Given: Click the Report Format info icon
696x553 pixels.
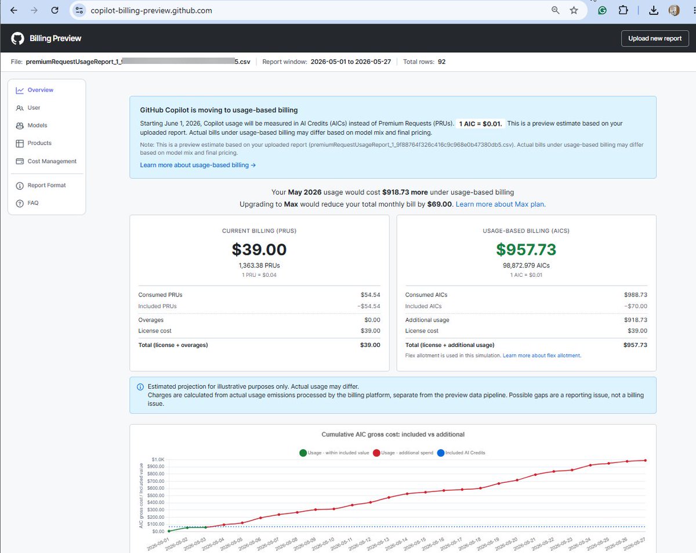Looking at the screenshot, I should pos(20,185).
